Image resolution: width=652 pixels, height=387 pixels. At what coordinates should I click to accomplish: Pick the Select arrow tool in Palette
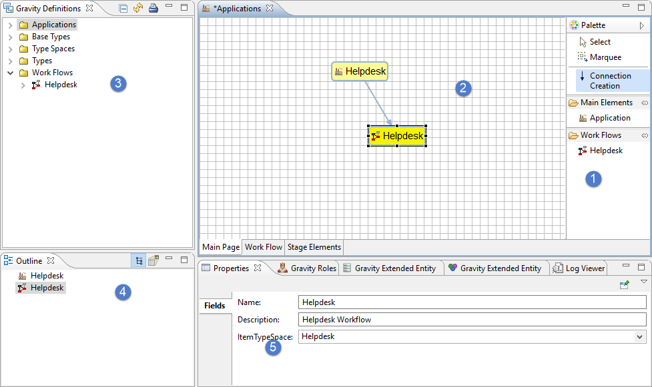[599, 42]
